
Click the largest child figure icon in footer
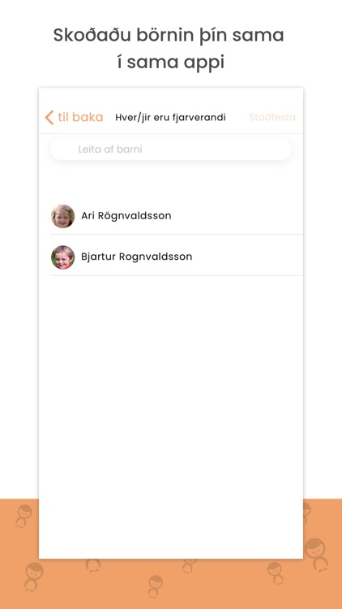(316, 555)
